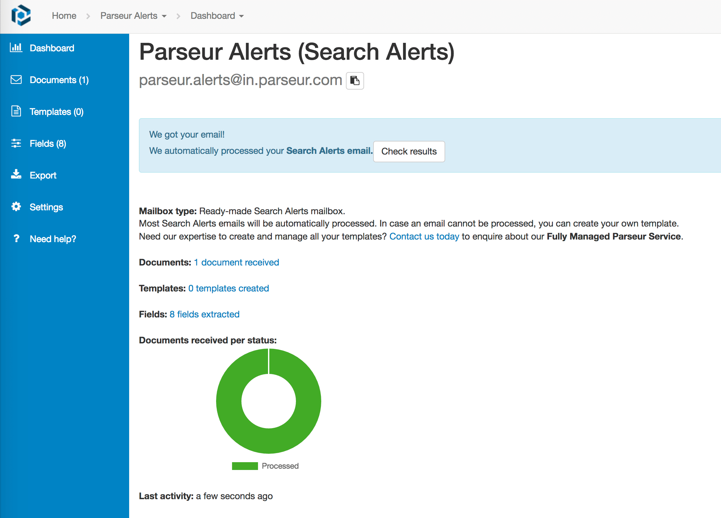Click the Parseur logo in the top bar
The height and width of the screenshot is (518, 721).
(x=21, y=16)
